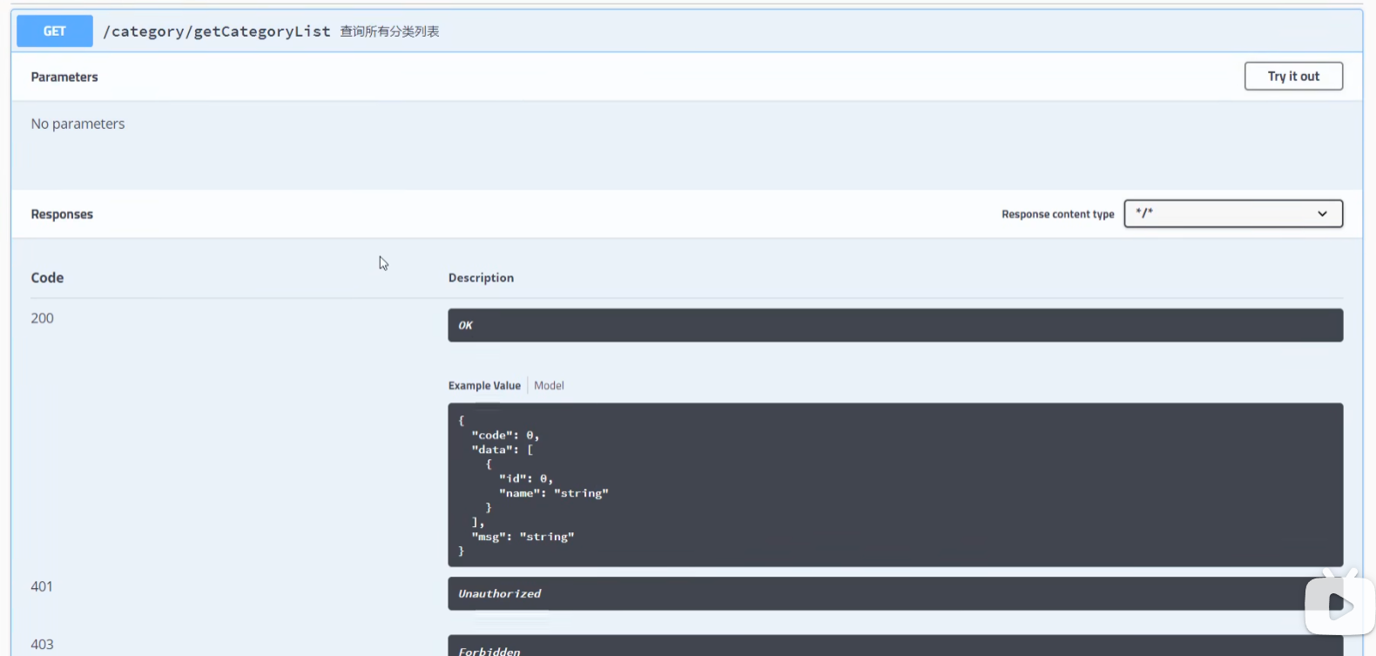This screenshot has height=656, width=1376.
Task: Click the 'No parameters' text
Action: click(78, 124)
